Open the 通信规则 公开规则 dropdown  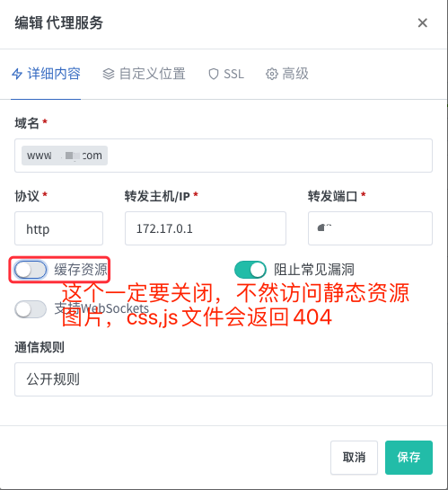tap(224, 379)
